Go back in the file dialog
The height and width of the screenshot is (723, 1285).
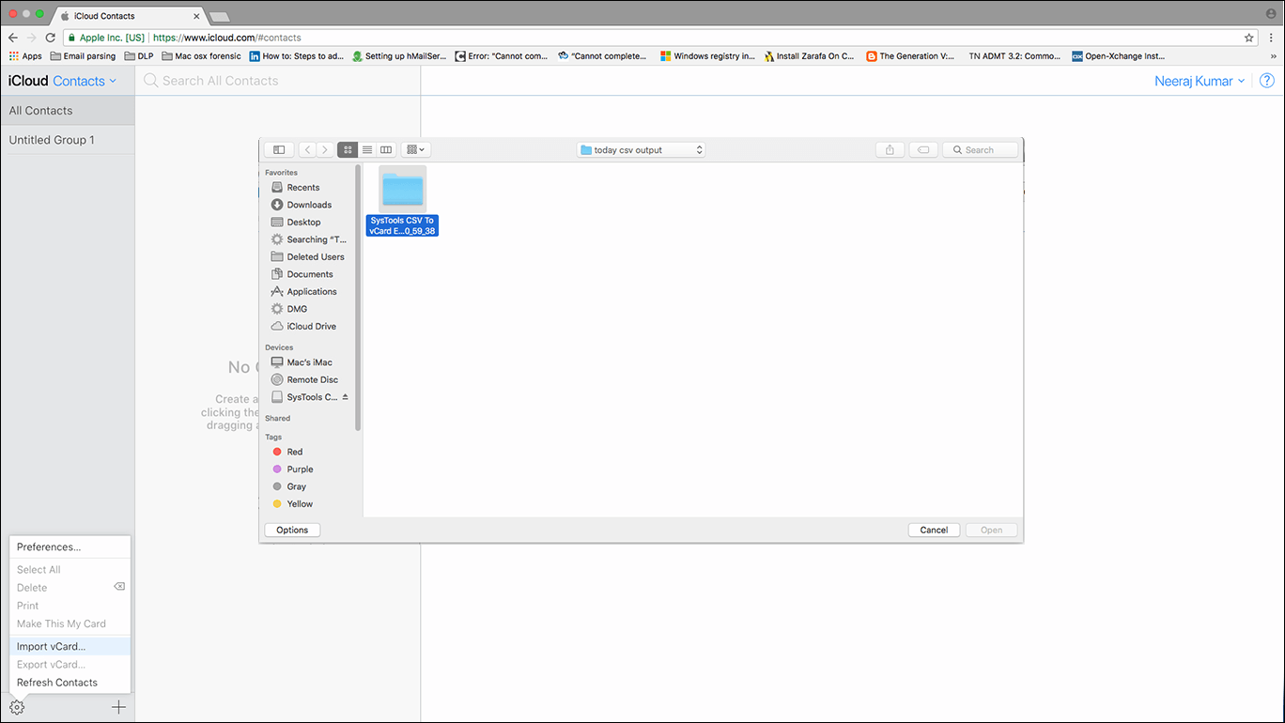pos(307,149)
